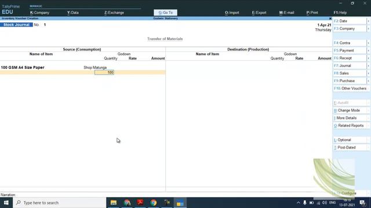371x208 pixels.
Task: Expand arrow next to F3: Company
Action: (x=369, y=28)
